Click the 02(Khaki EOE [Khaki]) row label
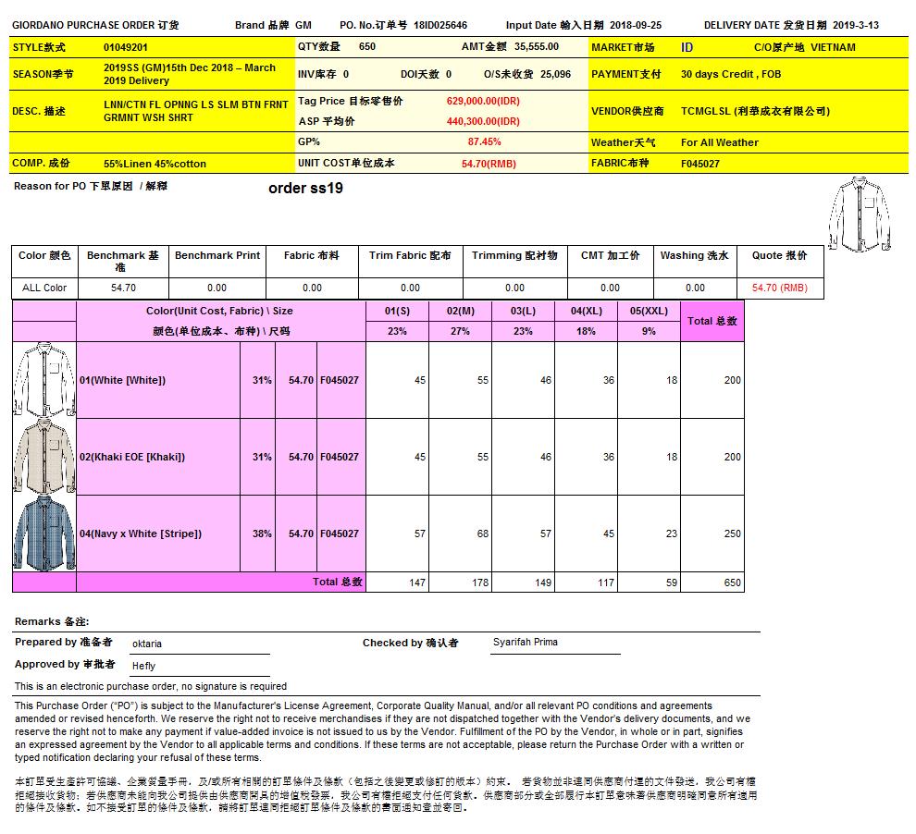 pyautogui.click(x=131, y=457)
